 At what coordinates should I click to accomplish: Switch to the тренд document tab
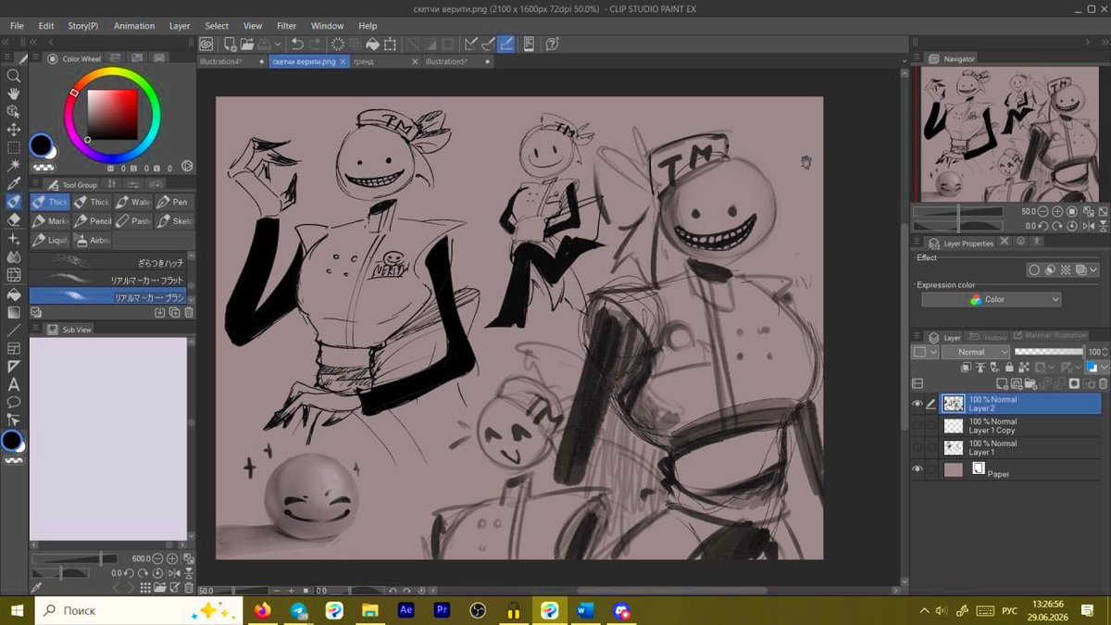tap(384, 61)
